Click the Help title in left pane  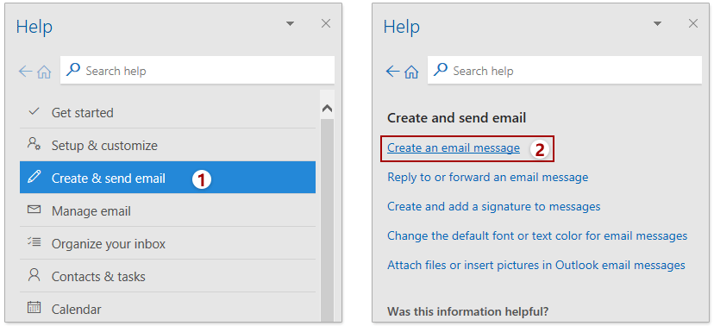34,27
